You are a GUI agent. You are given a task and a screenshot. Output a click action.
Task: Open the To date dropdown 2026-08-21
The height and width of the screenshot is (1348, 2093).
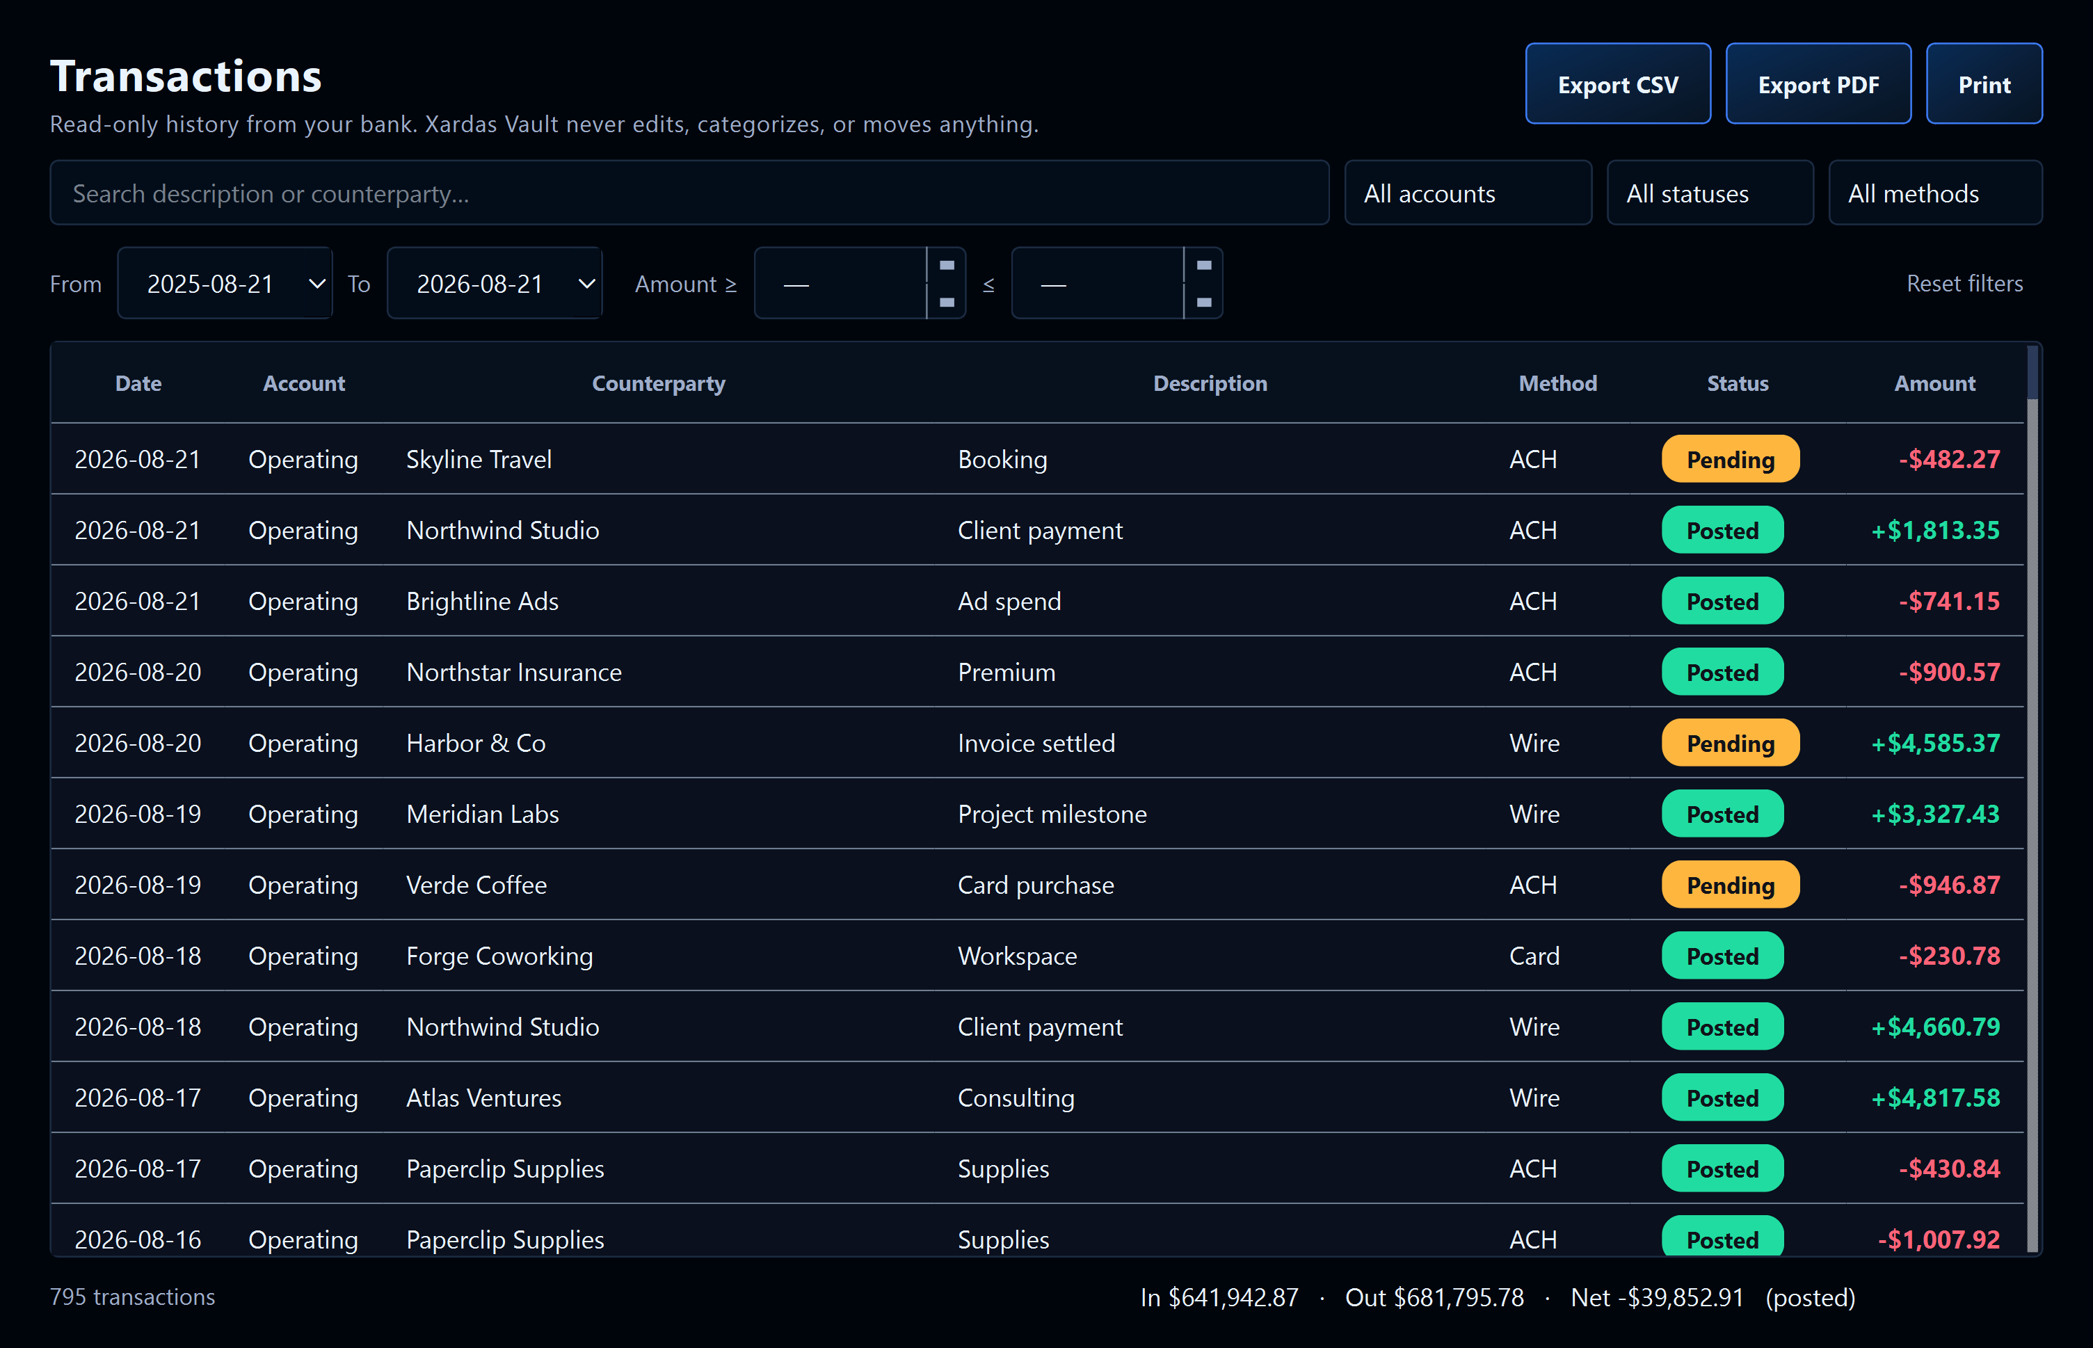click(x=495, y=284)
